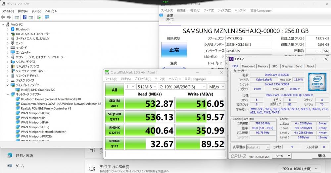The height and width of the screenshot is (173, 331).
Task: Click the All benchmark button
Action: click(x=115, y=90)
